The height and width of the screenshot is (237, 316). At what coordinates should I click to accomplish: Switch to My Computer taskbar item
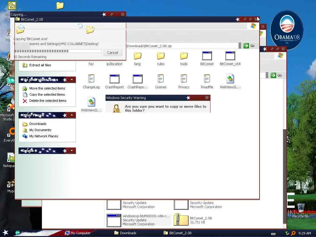77,233
